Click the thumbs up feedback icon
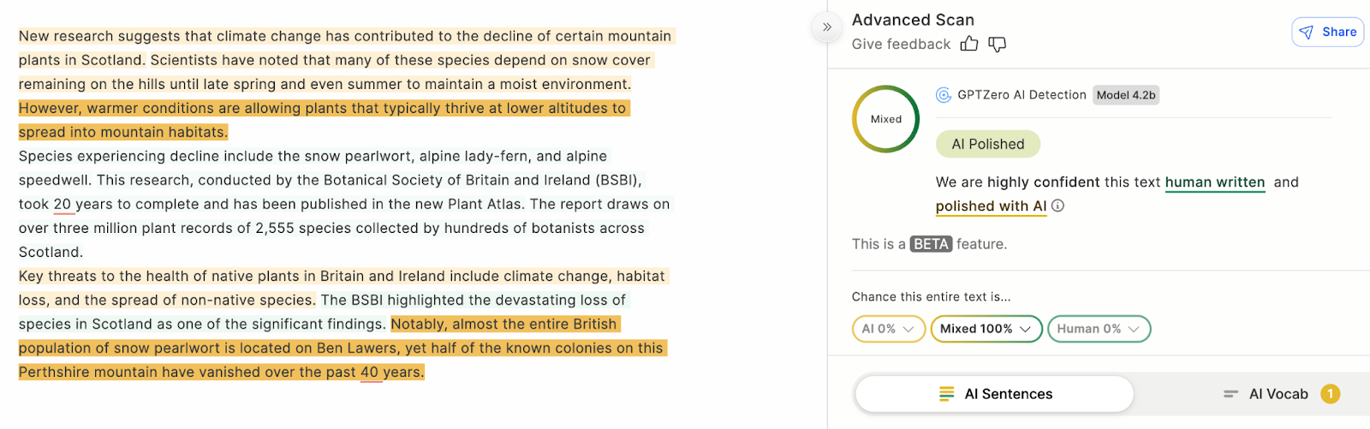This screenshot has width=1370, height=429. point(968,44)
